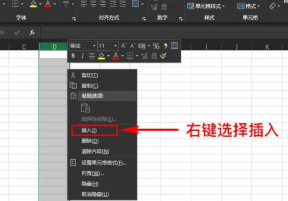Apply the ribbon yellow fill color

33,4
